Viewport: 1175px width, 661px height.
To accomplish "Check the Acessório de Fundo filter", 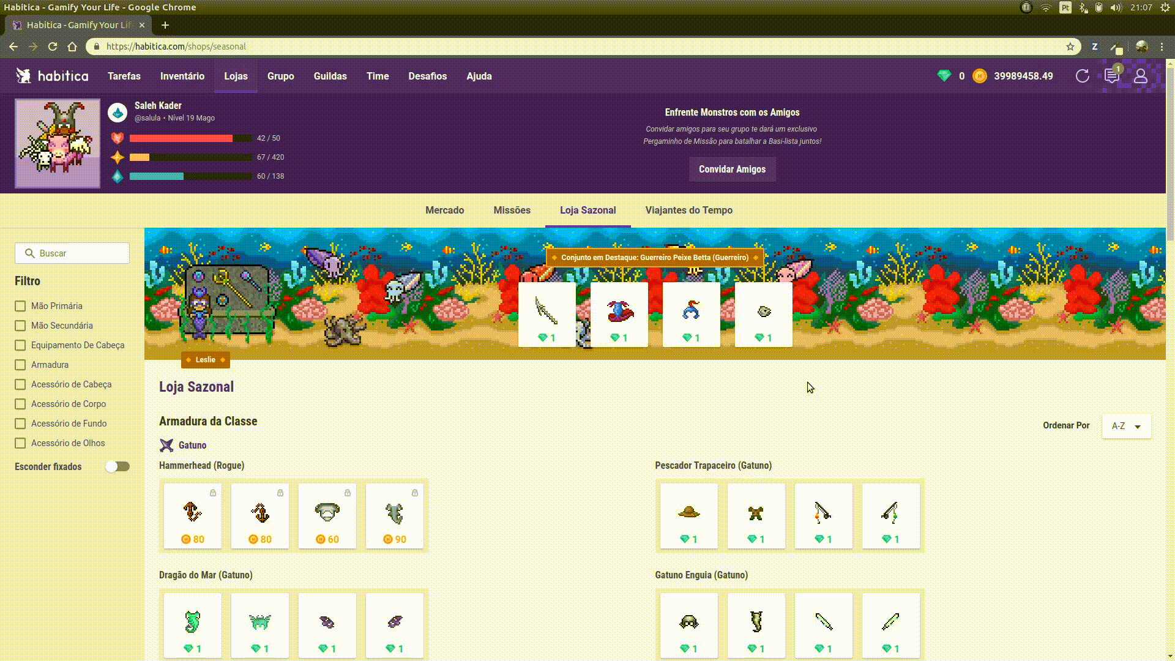I will coord(20,424).
